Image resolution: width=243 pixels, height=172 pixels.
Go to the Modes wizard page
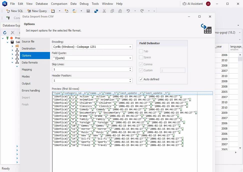pos(35,76)
